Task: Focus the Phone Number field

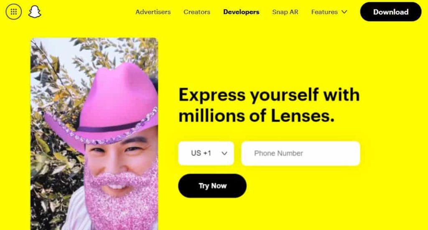Action: coord(301,153)
